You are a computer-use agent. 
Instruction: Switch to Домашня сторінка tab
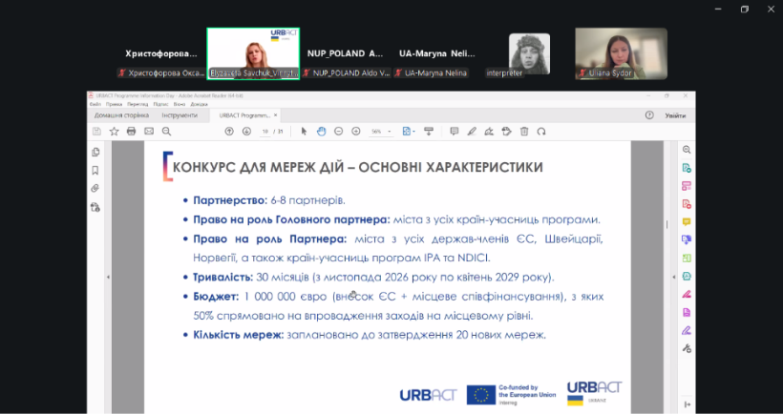point(122,115)
